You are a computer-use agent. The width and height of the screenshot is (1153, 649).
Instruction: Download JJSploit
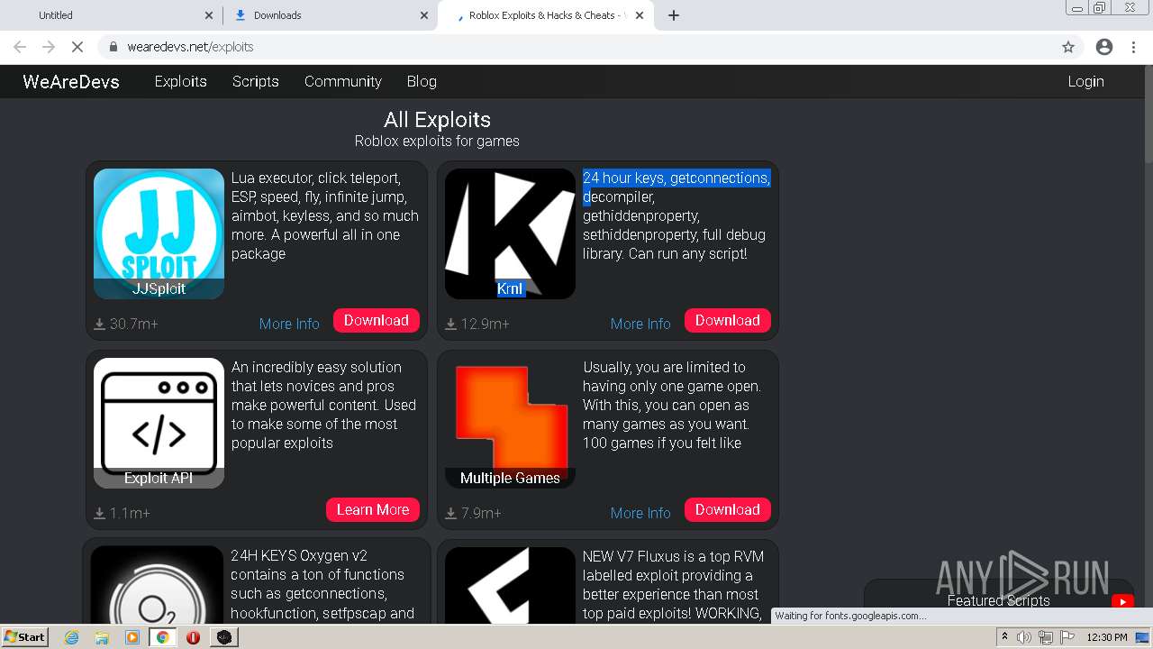click(377, 320)
